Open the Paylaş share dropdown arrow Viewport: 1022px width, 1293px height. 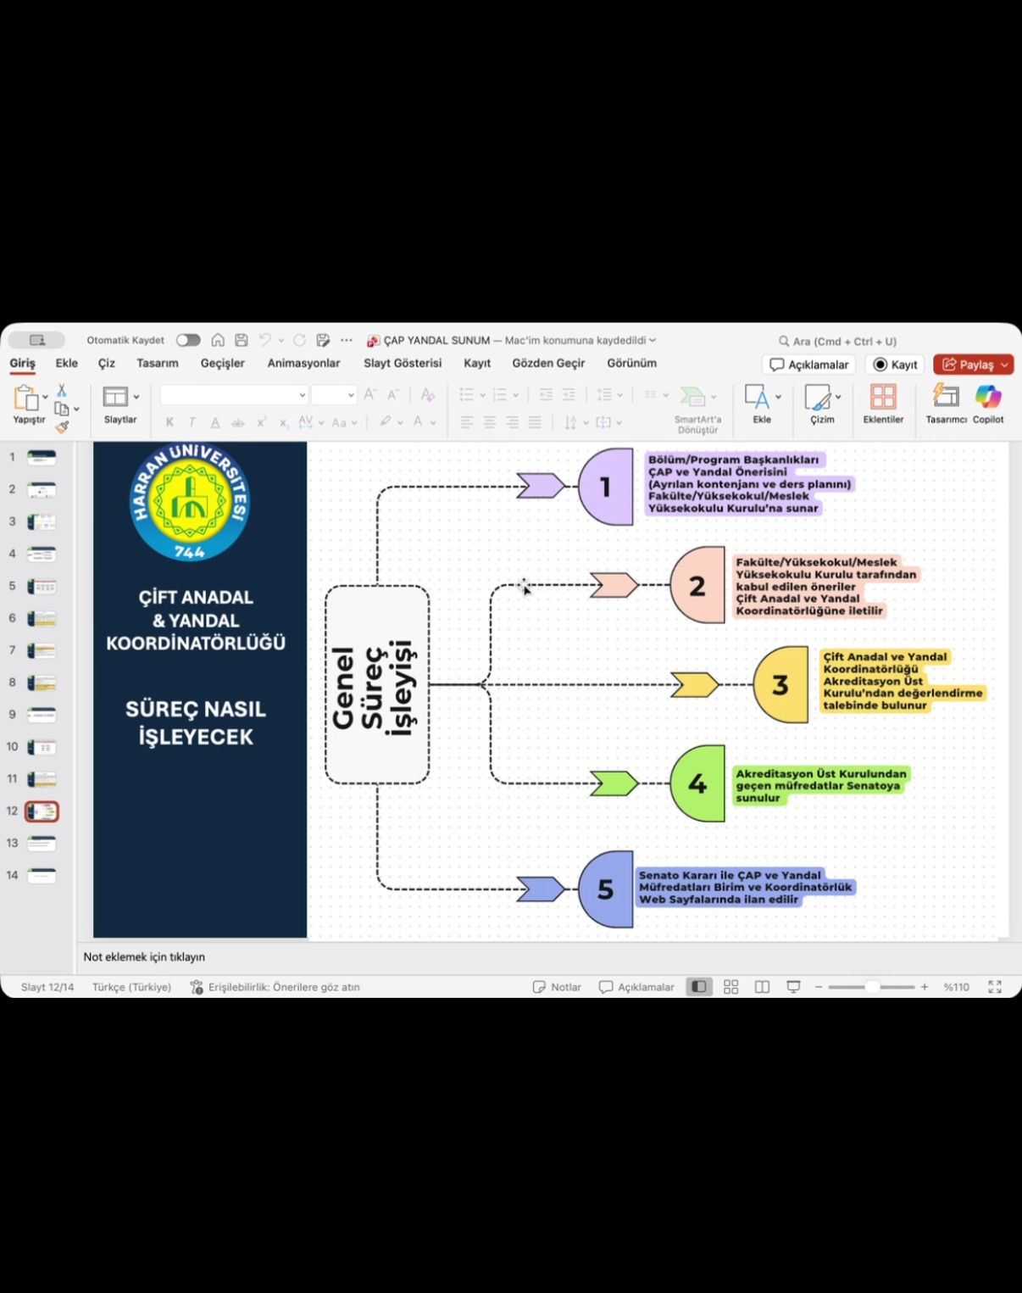(1005, 365)
